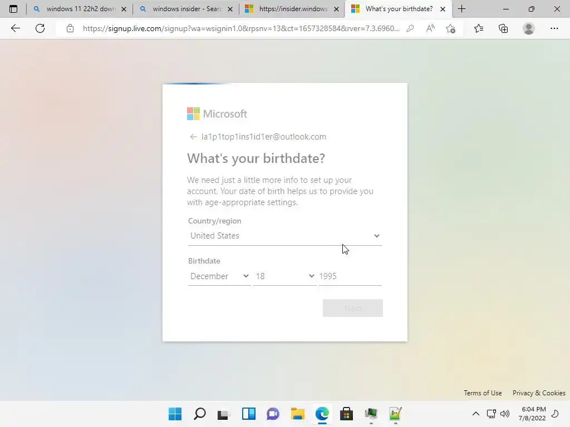Viewport: 570px width, 427px height.
Task: Open Widgets from taskbar
Action: coord(249,414)
